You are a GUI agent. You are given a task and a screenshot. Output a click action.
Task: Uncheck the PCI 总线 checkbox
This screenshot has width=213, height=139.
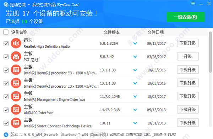coord(6,57)
